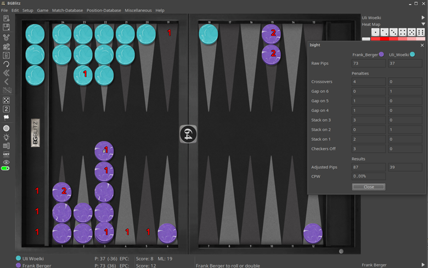
Task: Collapse the Heat Map panel
Action: click(423, 25)
